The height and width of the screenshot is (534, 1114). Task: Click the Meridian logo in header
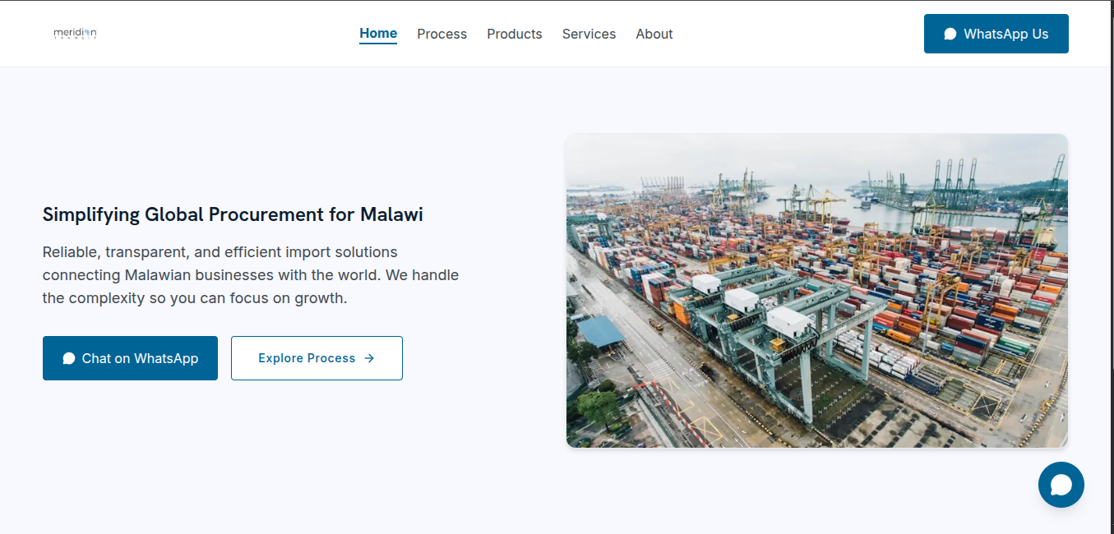75,34
